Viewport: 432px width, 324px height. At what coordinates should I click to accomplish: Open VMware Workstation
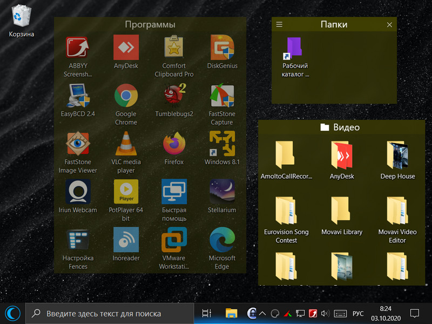tap(174, 248)
